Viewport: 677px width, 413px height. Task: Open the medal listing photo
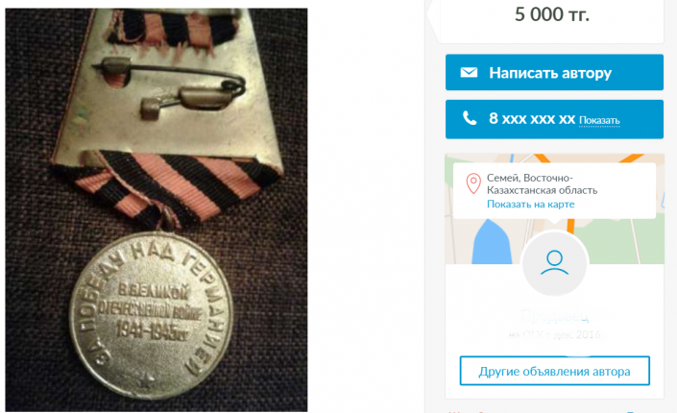tap(157, 210)
